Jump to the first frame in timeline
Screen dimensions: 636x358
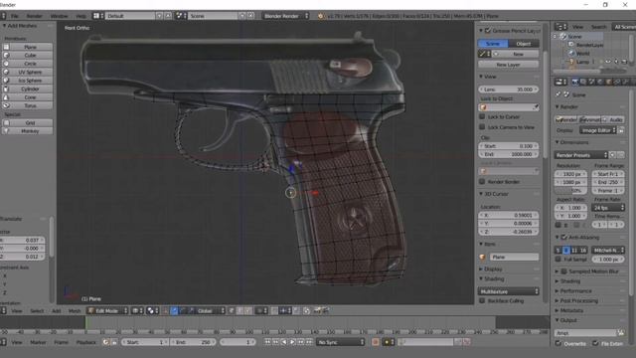(x=267, y=342)
